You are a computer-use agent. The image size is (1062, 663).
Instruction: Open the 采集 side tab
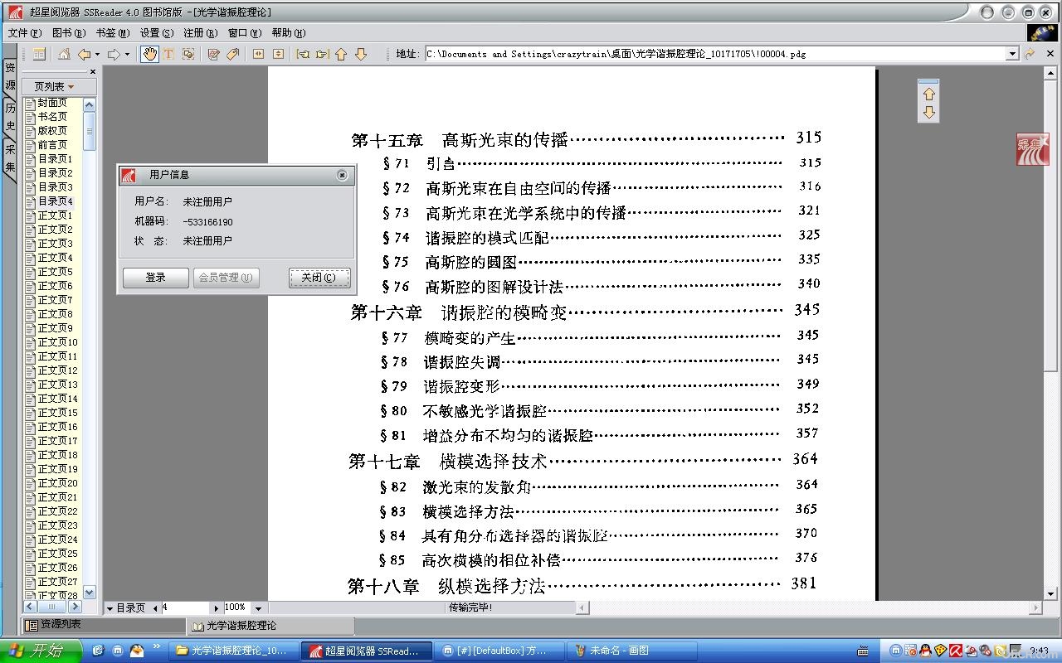pyautogui.click(x=10, y=157)
